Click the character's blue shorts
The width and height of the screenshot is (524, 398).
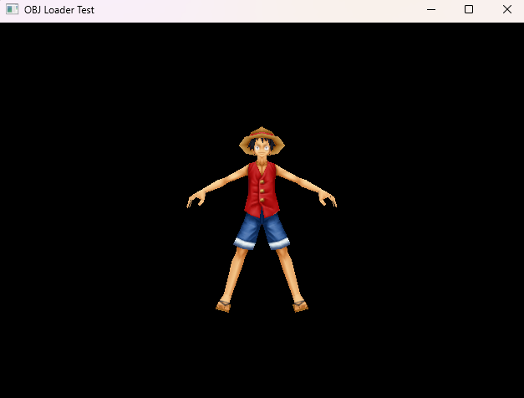tap(262, 231)
